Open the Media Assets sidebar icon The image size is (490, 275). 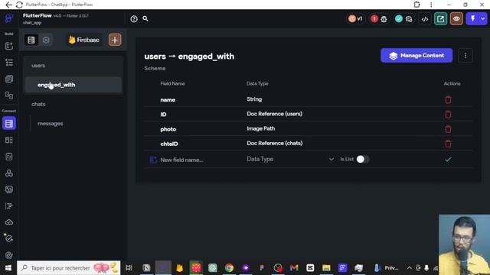(x=9, y=189)
